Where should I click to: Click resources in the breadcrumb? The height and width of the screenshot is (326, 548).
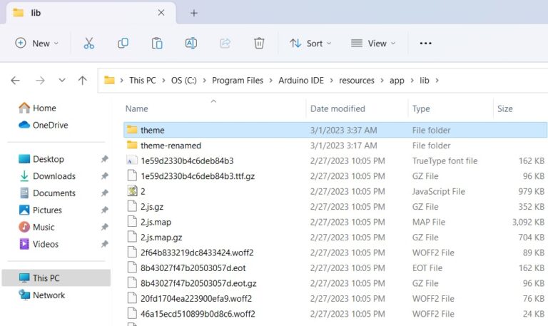357,81
